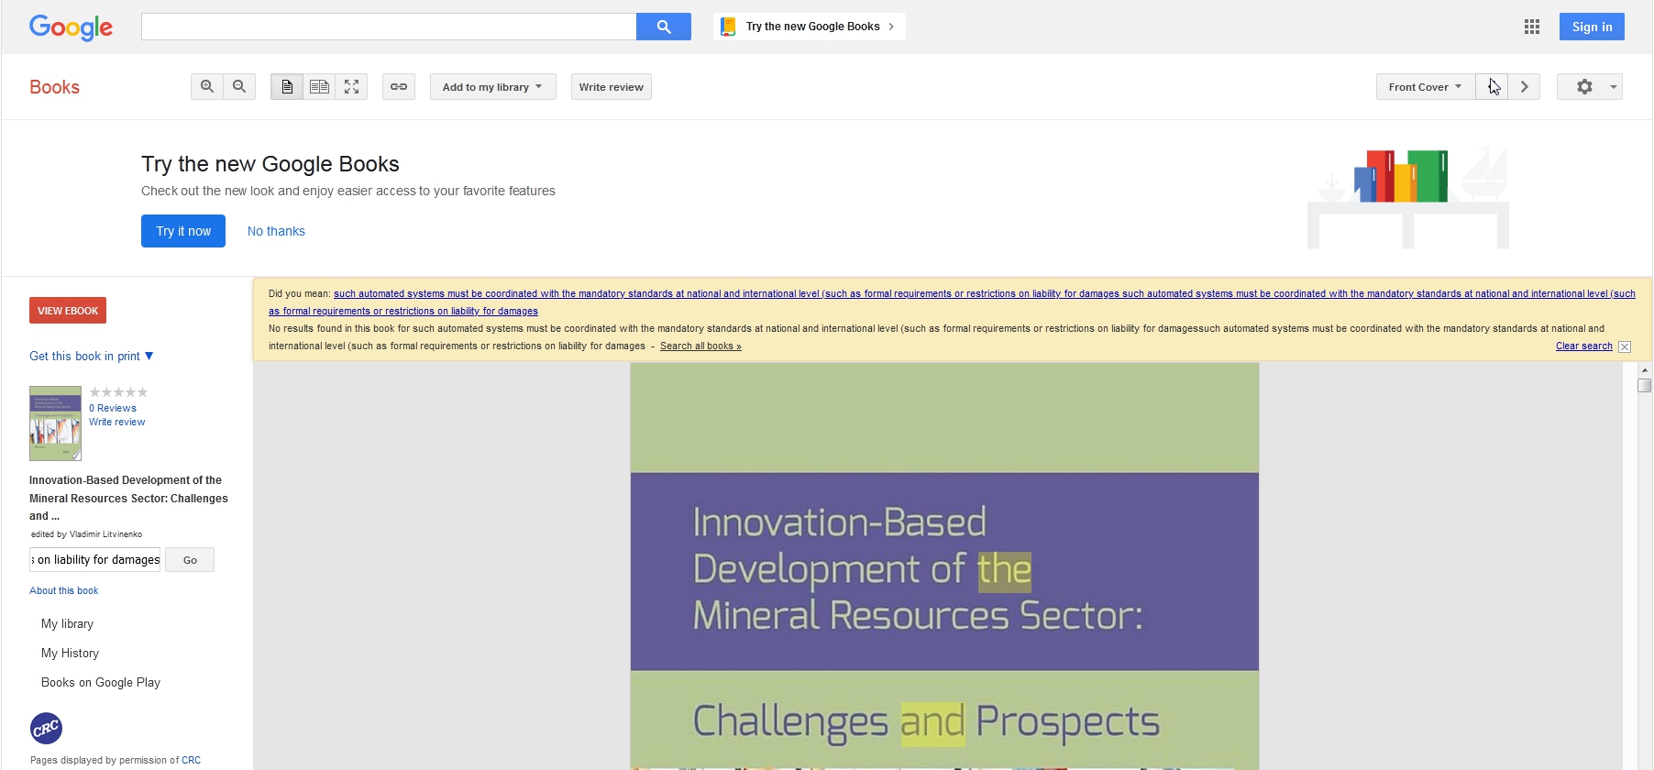Screen dimensions: 1654x770
Task: Click Search all books link
Action: [700, 346]
